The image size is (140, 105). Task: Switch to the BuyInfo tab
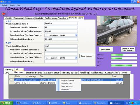pyautogui.click(x=39, y=18)
